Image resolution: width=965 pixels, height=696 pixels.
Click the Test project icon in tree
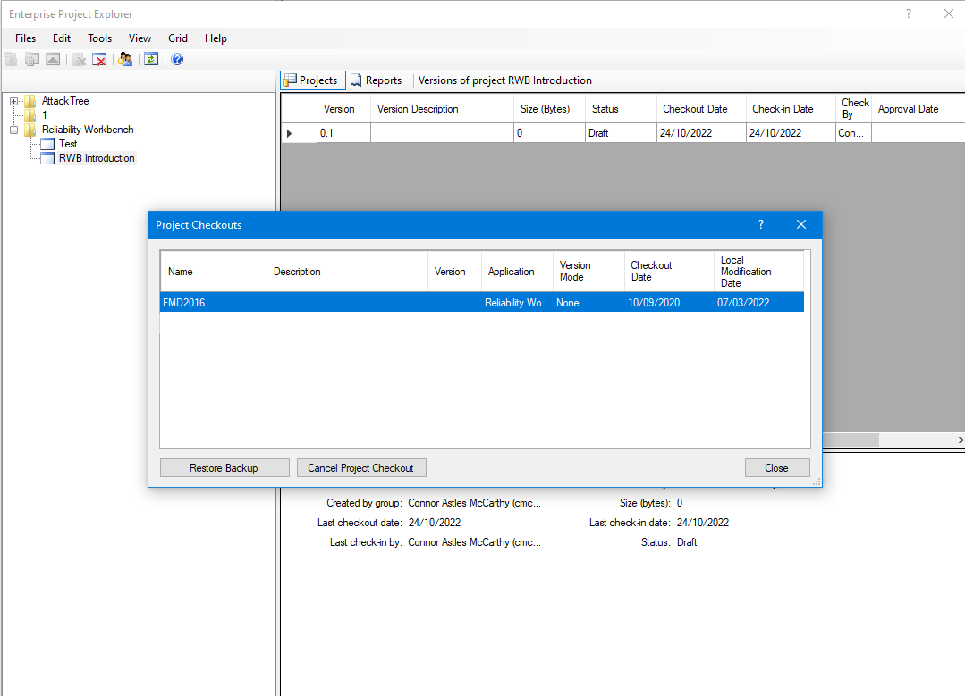click(47, 144)
